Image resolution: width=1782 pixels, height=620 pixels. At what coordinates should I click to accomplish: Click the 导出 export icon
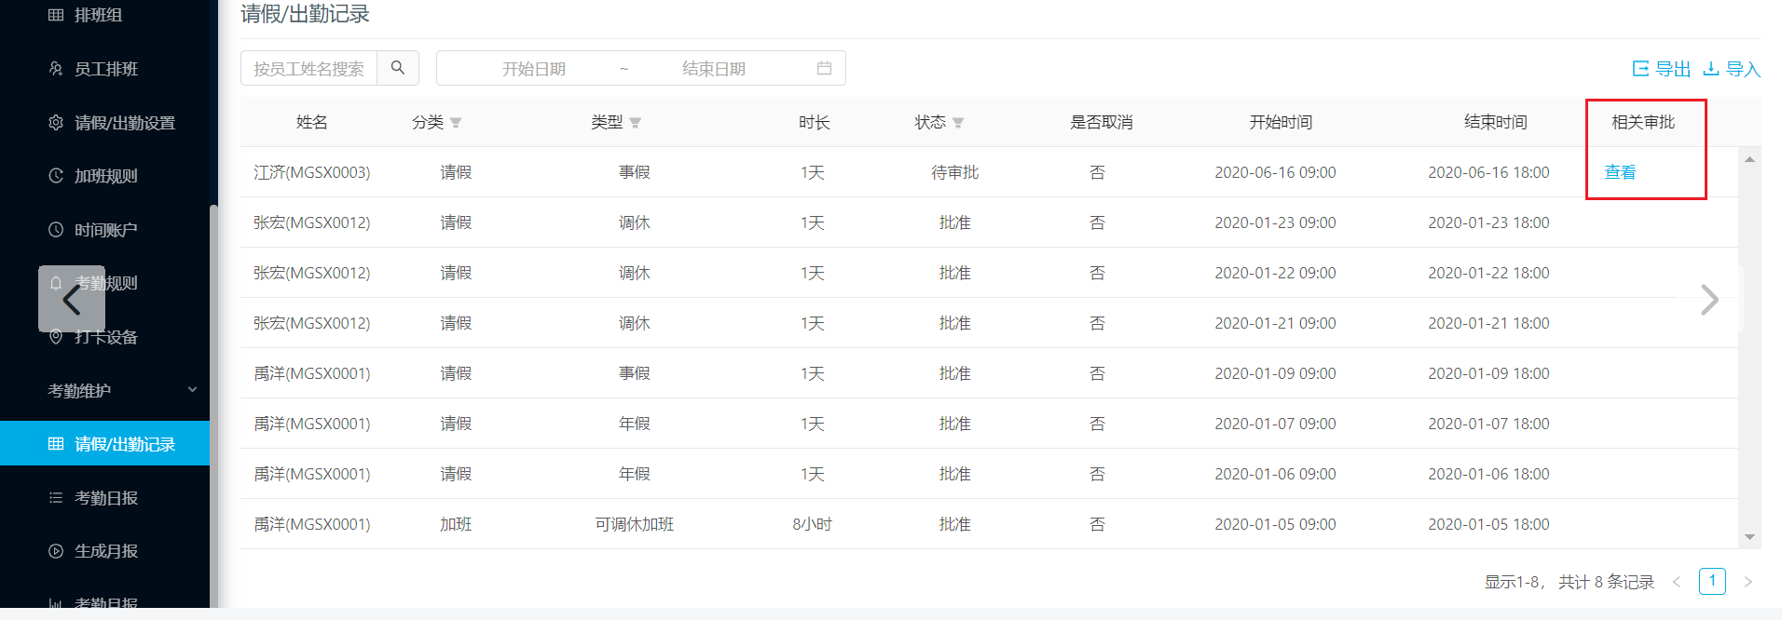[x=1640, y=69]
